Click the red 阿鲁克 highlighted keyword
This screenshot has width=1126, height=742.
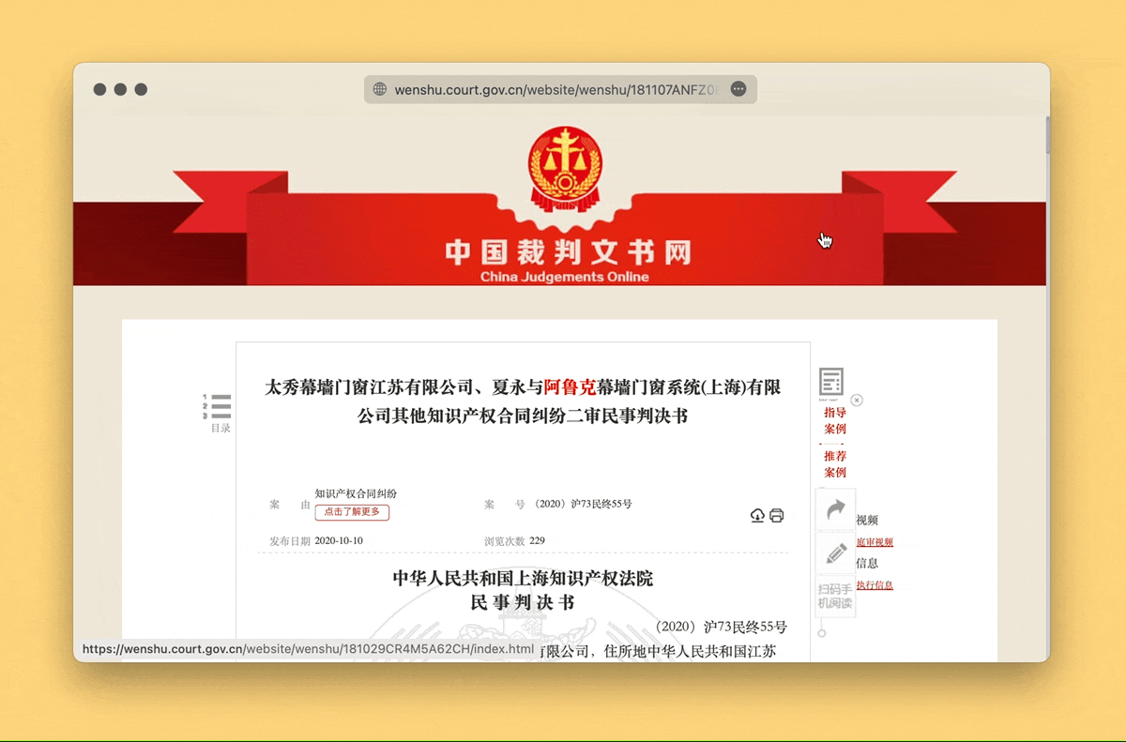click(570, 386)
